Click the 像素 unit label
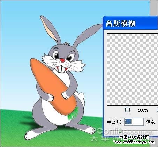 150,122
